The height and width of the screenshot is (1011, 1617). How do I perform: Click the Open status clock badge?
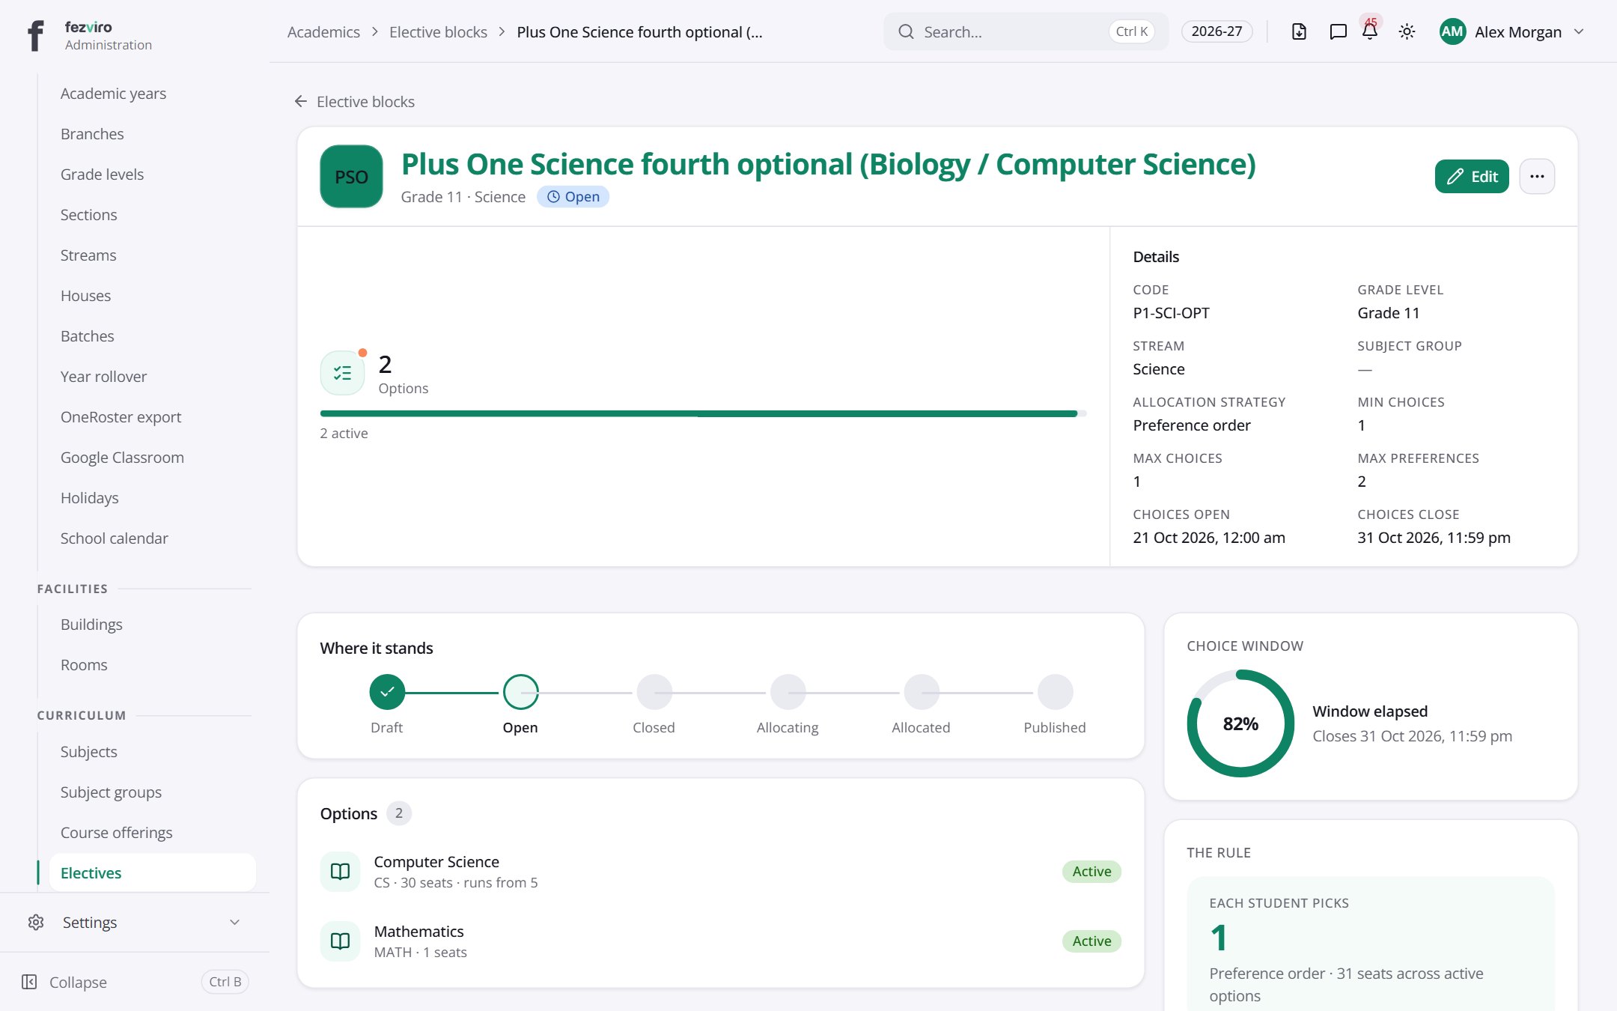click(573, 196)
